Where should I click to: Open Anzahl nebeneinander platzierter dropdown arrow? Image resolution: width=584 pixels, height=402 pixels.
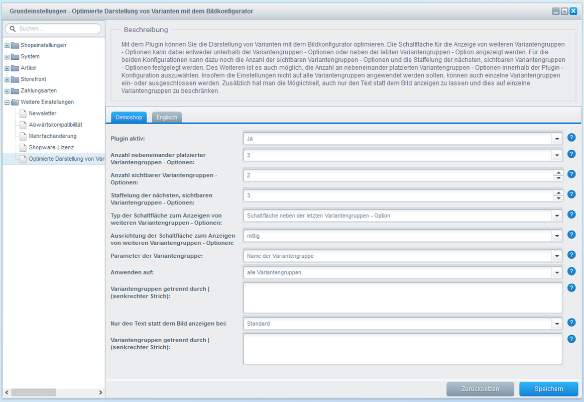point(557,155)
